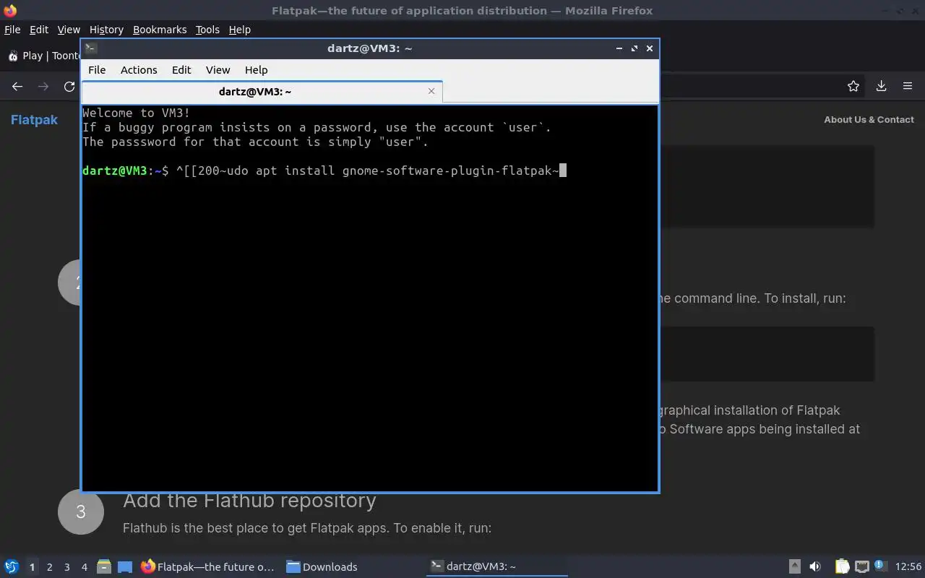
Task: Open the File menu in the terminal window
Action: [x=97, y=70]
